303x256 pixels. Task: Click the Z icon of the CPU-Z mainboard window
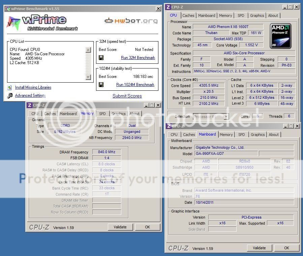pos(169,126)
